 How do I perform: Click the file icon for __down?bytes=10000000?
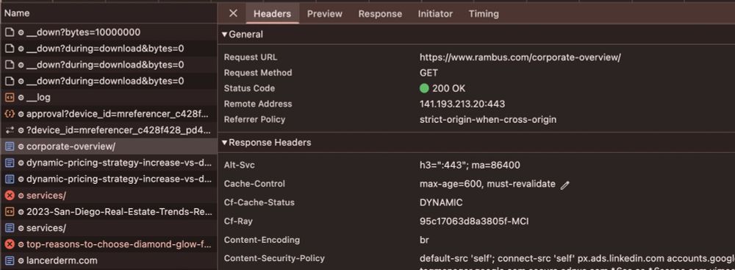[10, 32]
